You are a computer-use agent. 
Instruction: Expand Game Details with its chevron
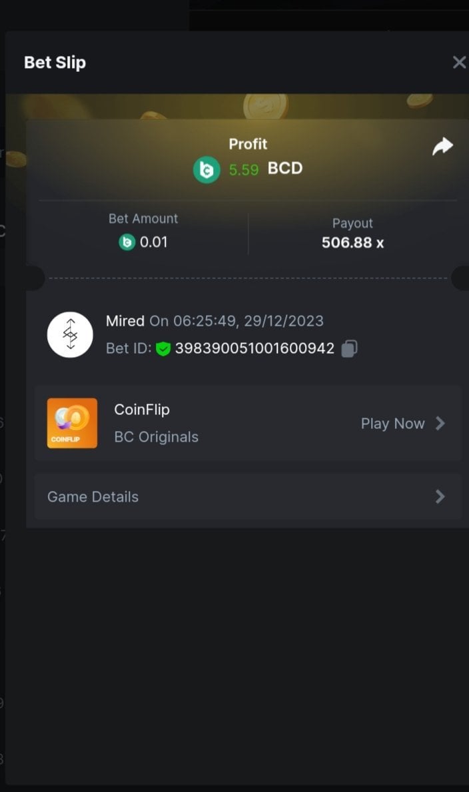click(x=440, y=496)
